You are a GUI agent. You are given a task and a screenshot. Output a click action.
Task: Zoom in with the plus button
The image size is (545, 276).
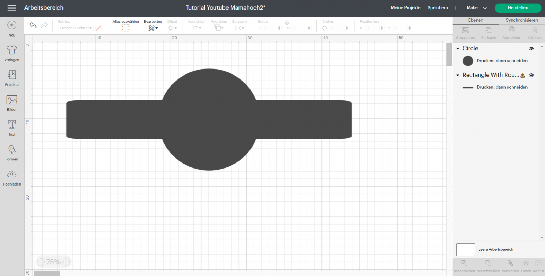pos(66,262)
